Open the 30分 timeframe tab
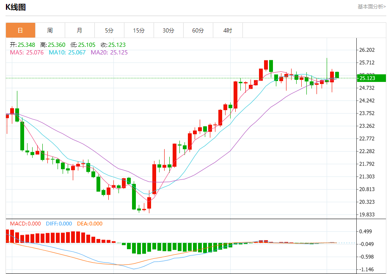This screenshot has width=391, height=274. click(168, 30)
